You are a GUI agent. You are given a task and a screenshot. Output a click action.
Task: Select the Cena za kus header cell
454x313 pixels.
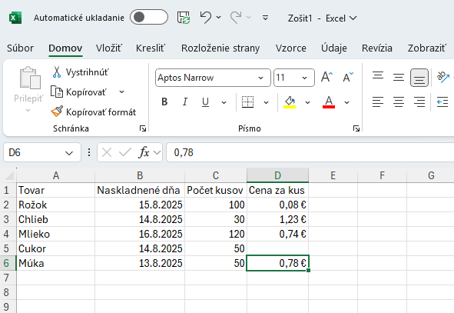tap(277, 191)
